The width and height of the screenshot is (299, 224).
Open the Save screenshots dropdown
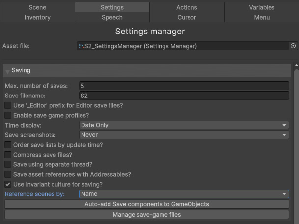[x=184, y=135]
